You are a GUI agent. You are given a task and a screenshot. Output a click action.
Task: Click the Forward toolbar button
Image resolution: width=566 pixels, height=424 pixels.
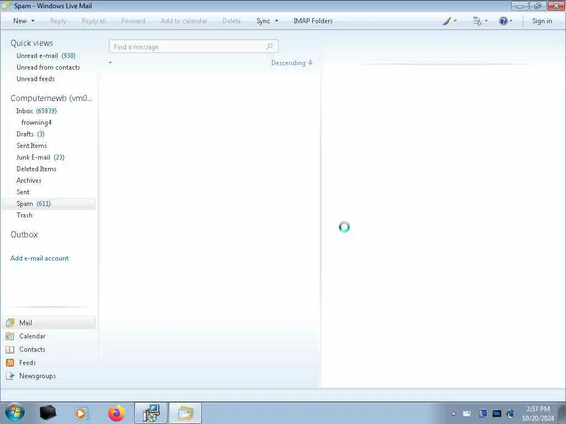(x=133, y=21)
